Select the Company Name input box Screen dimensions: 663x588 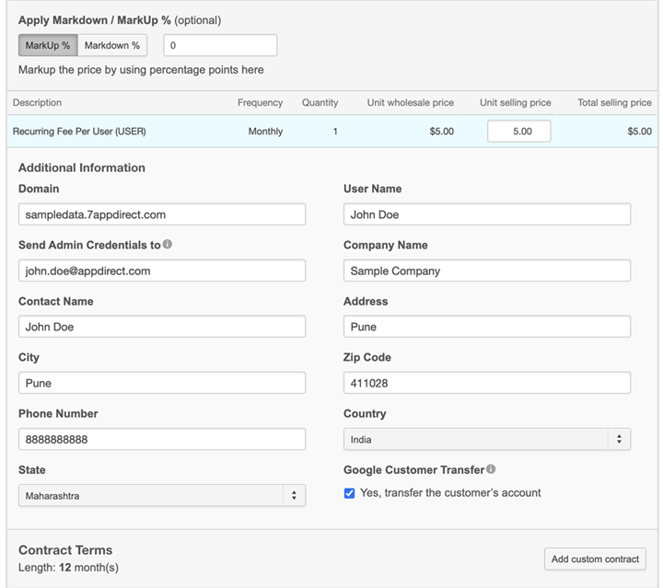[x=486, y=271]
